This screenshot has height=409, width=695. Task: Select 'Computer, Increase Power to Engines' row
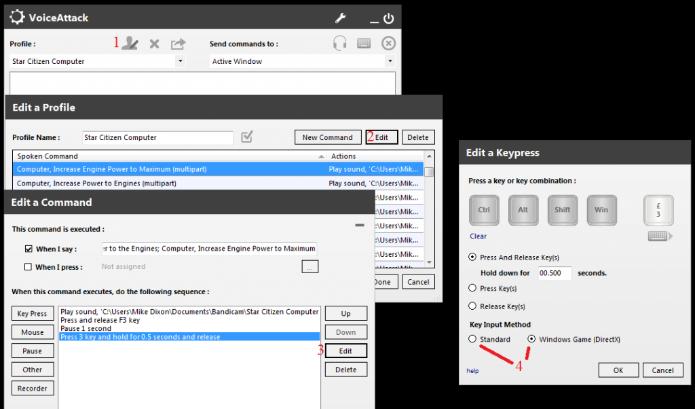tap(218, 183)
